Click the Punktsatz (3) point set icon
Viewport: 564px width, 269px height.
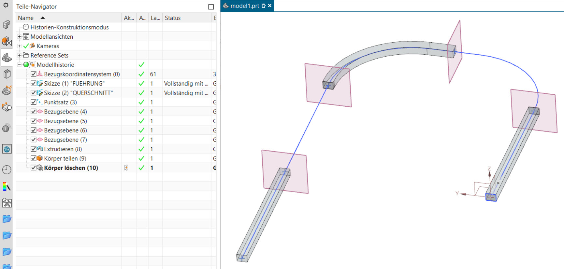pos(40,102)
